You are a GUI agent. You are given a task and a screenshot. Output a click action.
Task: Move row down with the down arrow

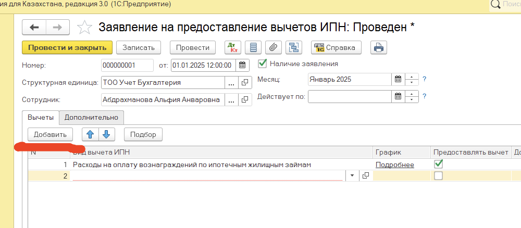click(107, 134)
